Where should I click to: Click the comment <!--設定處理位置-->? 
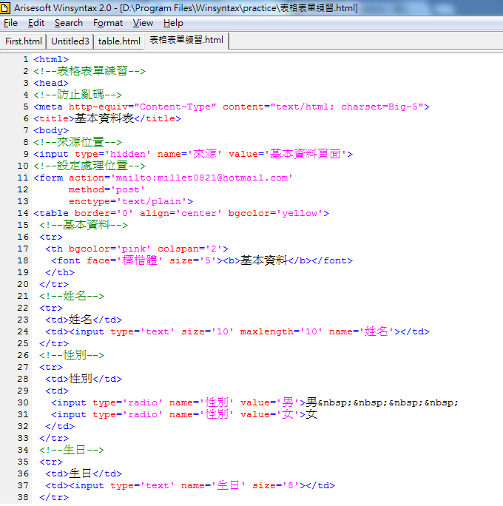click(90, 166)
